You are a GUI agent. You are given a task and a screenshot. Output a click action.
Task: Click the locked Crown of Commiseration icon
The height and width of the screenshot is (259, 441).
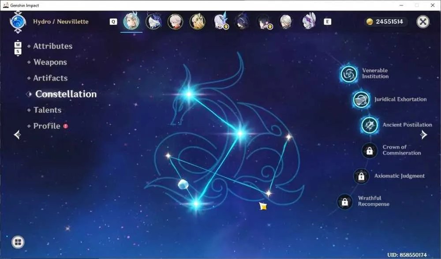click(x=370, y=150)
